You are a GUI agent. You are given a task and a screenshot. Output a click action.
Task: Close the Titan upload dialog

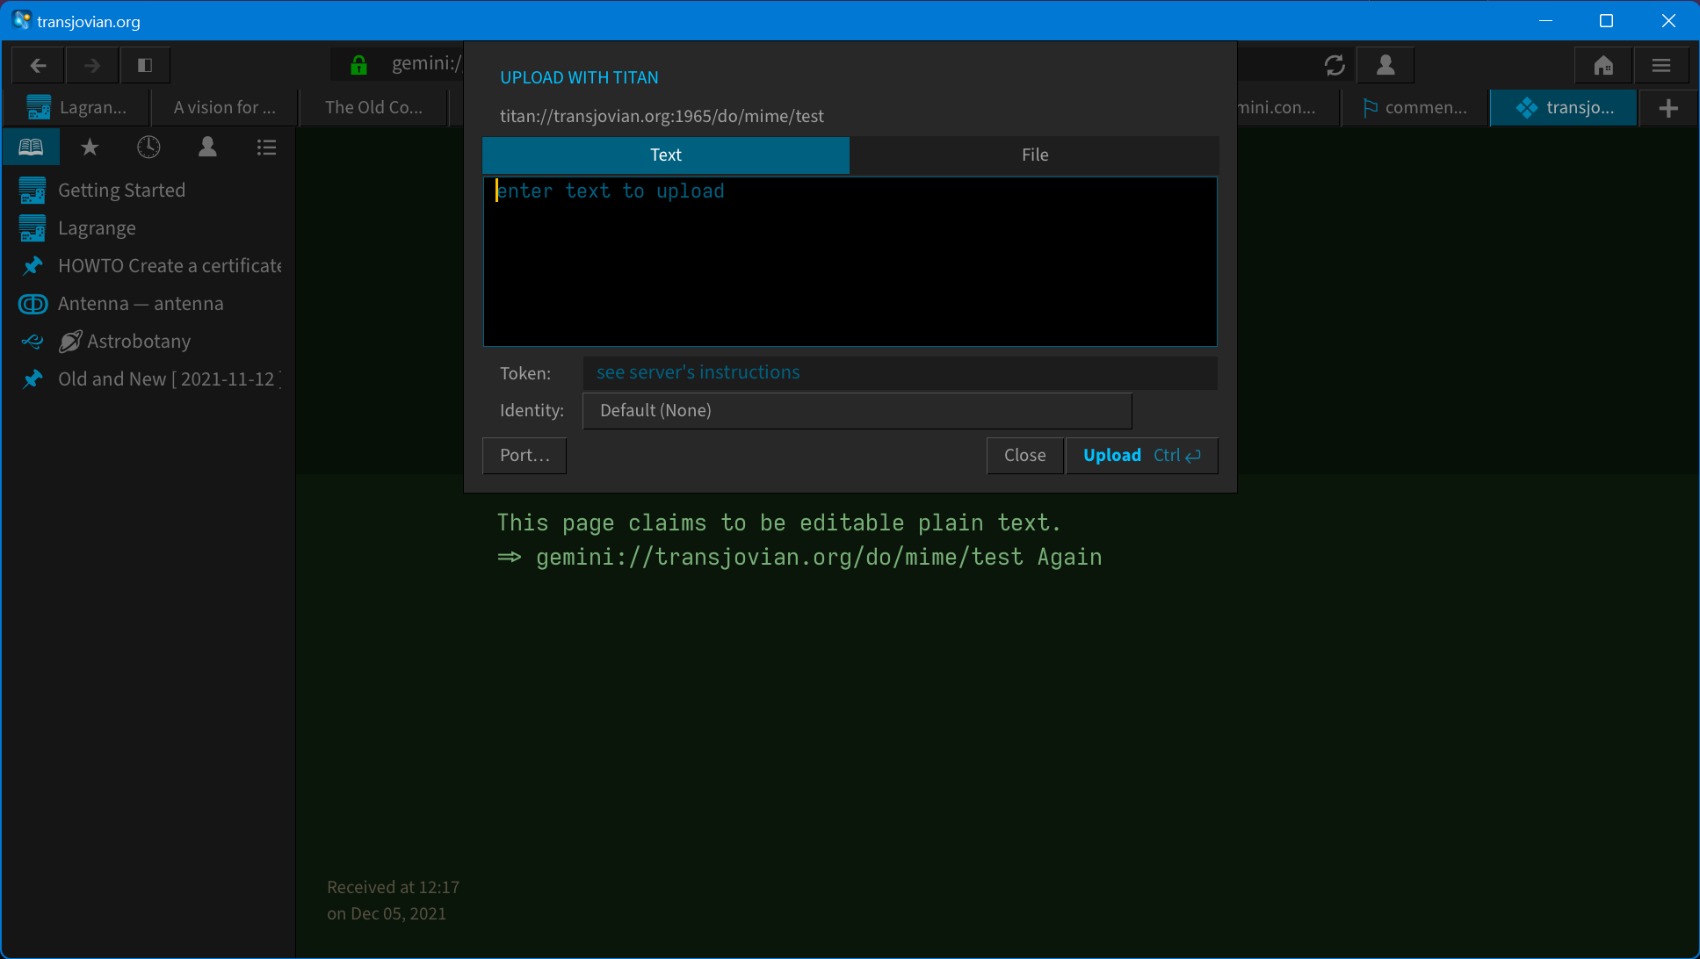1024,456
